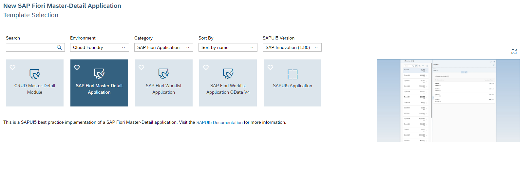The width and height of the screenshot is (529, 178).
Task: Open the SAPUI5 Documentation link
Action: [219, 122]
